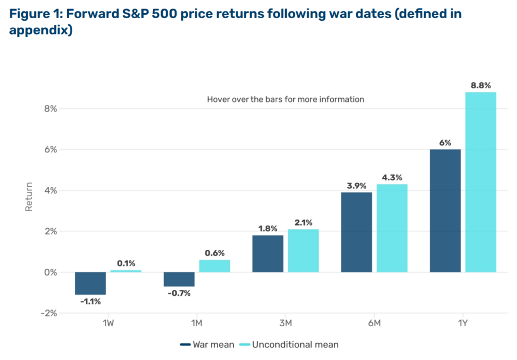Click the hover over the bars hint text
The image size is (517, 360).
(x=285, y=99)
